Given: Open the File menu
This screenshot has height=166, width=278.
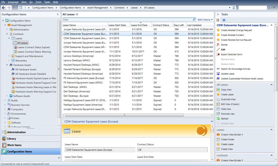Looking at the screenshot, I should (3, 2).
